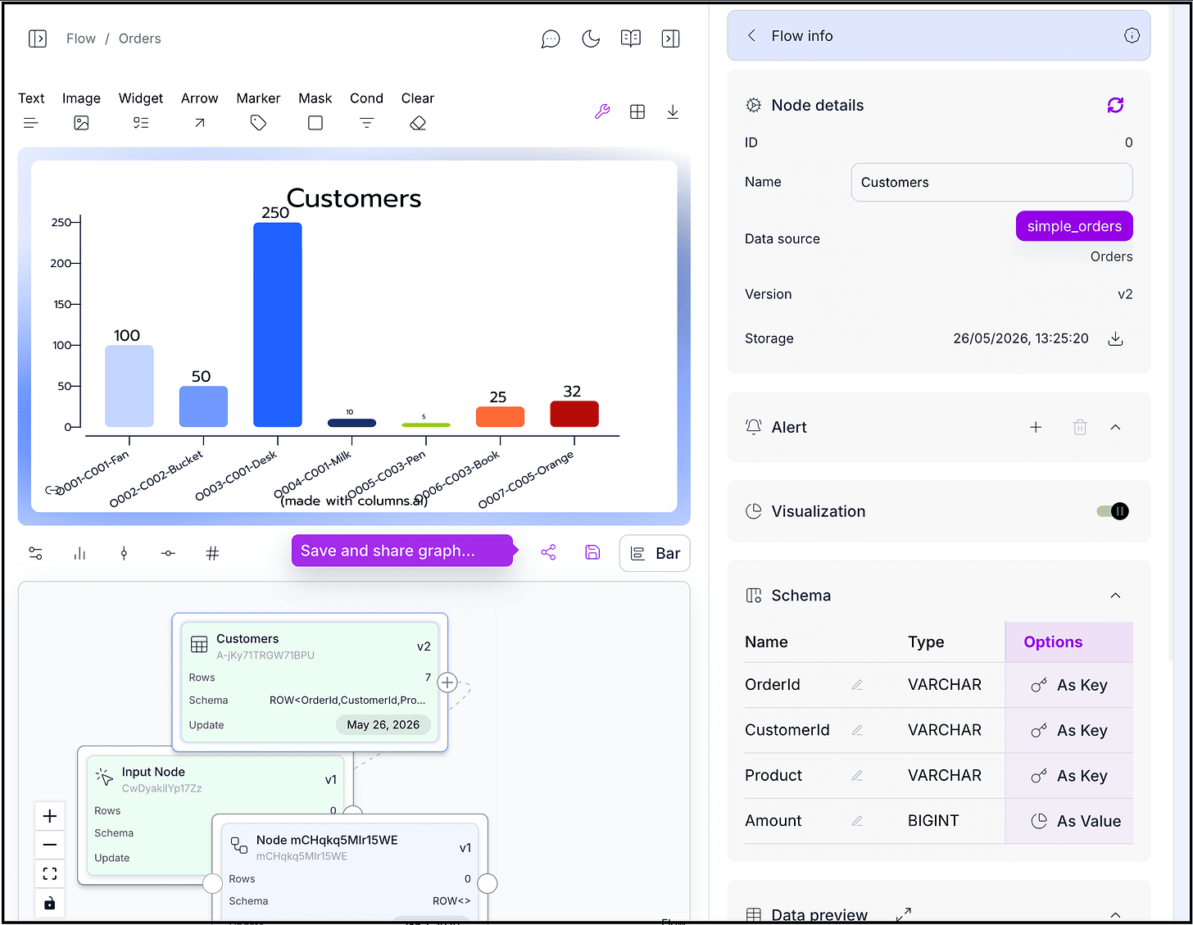
Task: Collapse the Alert section chevron
Action: [1115, 427]
